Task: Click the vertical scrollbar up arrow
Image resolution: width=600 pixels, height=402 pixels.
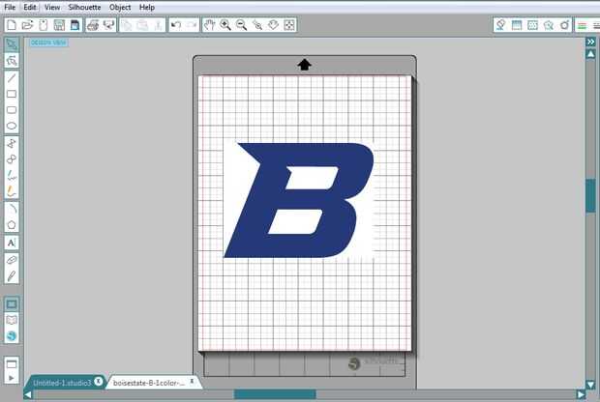Action: [x=591, y=54]
